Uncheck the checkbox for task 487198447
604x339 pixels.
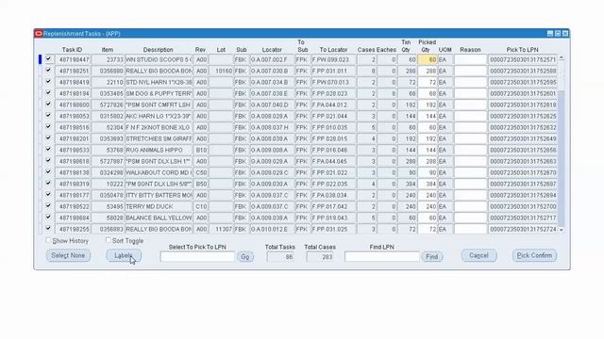point(48,59)
